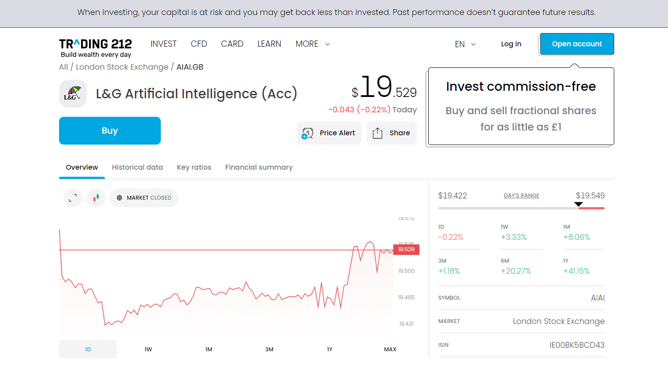
Task: Click the -0.043 (-0.22%) Today change
Action: coord(372,110)
